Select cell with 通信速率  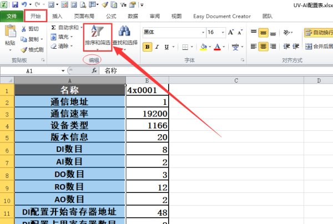tap(70, 114)
